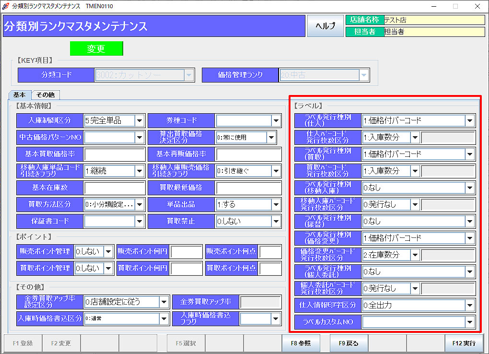Click the F9 戻る back button
Image resolution: width=489 pixels, height=354 pixels.
point(349,343)
